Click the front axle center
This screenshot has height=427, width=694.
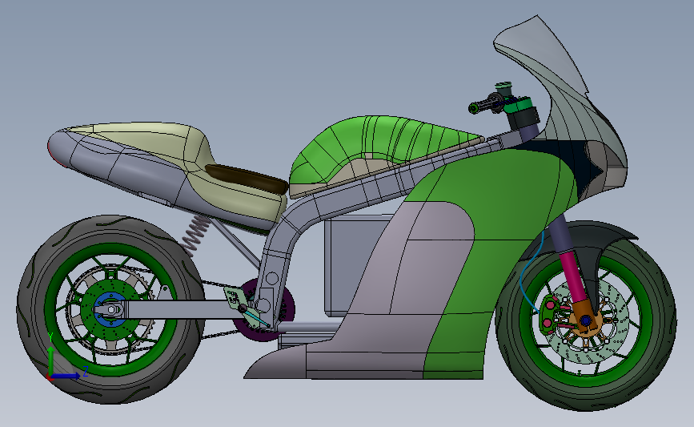[586, 320]
